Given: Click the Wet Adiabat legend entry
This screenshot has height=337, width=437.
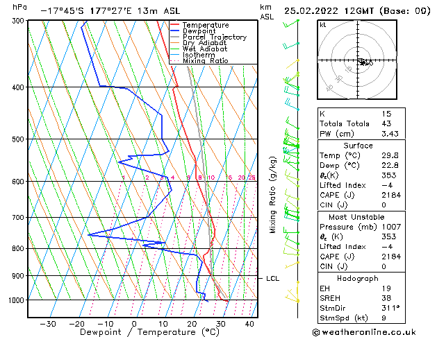Looking at the screenshot, I should point(205,49).
